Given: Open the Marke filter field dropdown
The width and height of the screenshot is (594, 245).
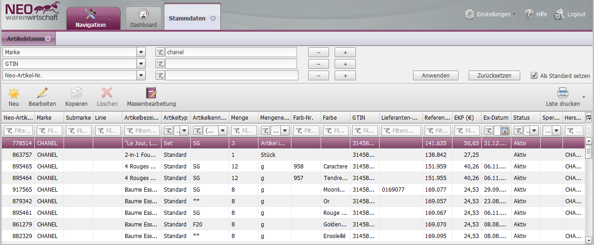Looking at the screenshot, I should pyautogui.click(x=141, y=52).
